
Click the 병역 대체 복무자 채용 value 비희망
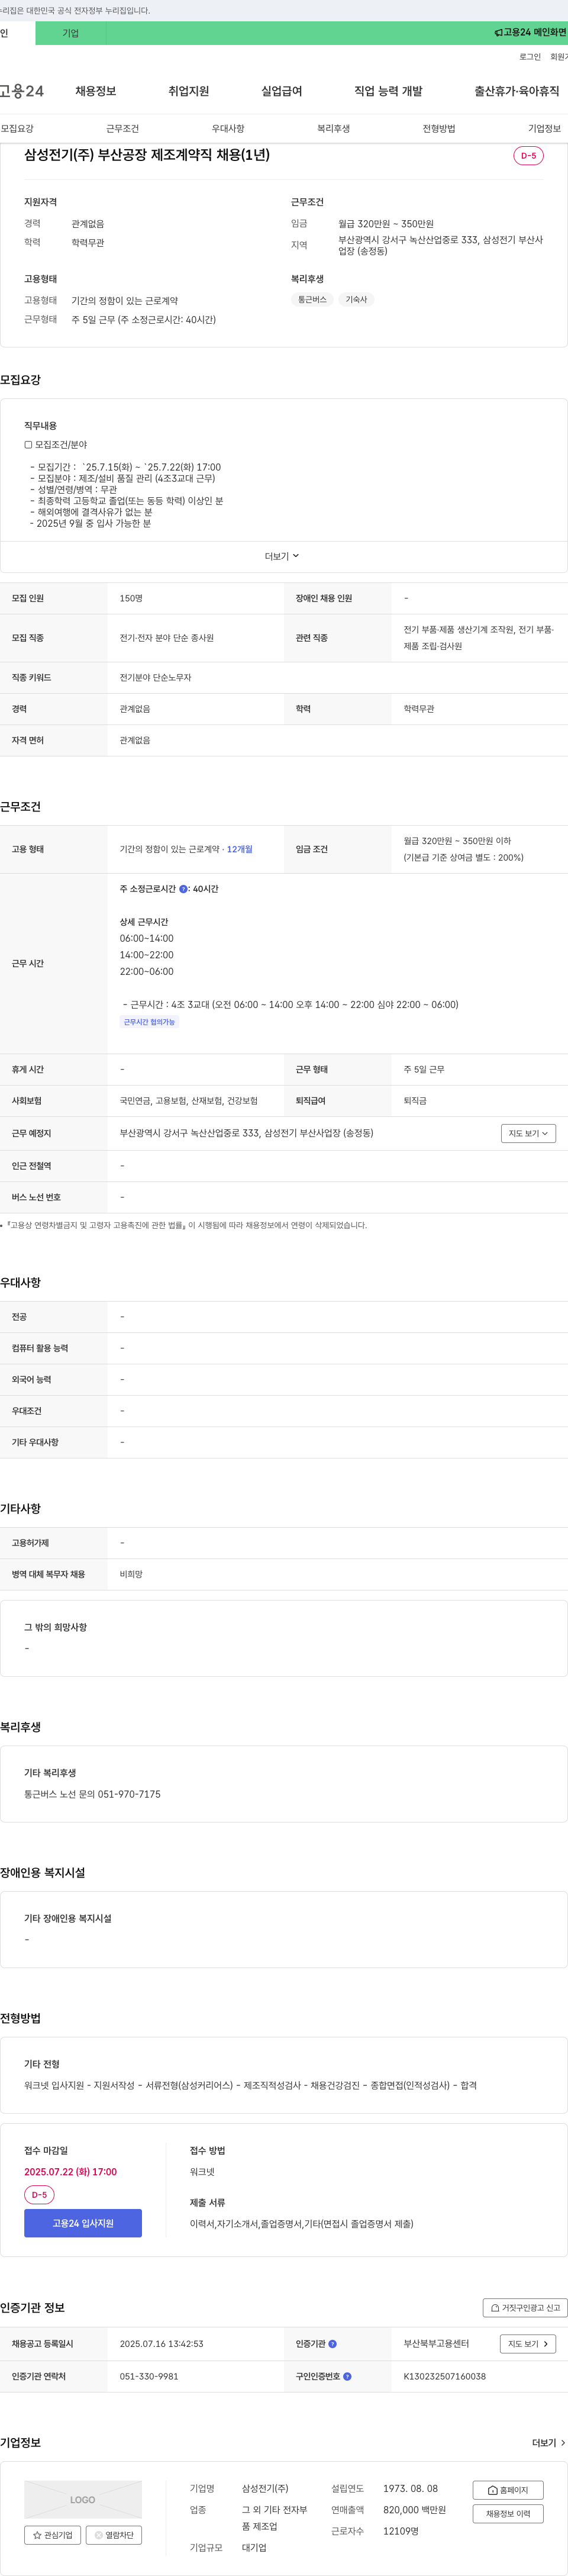[131, 1574]
